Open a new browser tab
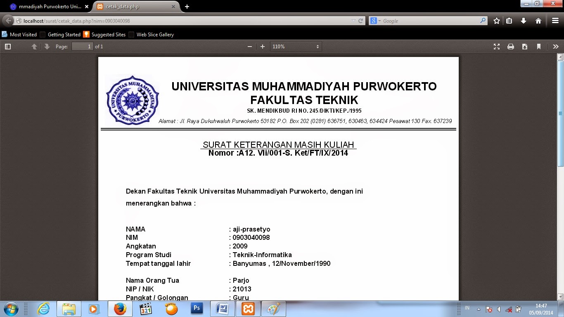Image resolution: width=564 pixels, height=317 pixels. pyautogui.click(x=187, y=7)
